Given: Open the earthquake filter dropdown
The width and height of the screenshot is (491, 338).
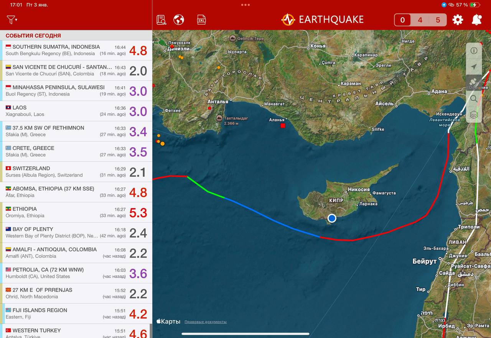Looking at the screenshot, I should (12, 20).
